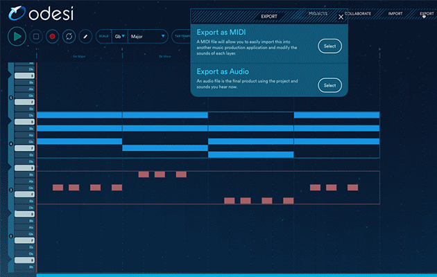Viewport: 437px width, 277px height.
Task: Open the Import menu
Action: click(395, 13)
